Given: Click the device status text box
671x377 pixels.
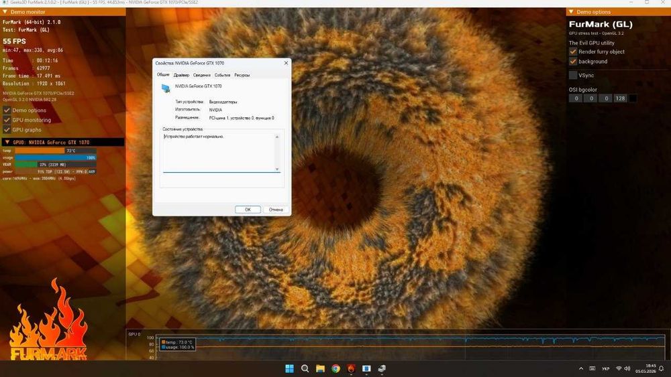Looking at the screenshot, I should tap(221, 153).
